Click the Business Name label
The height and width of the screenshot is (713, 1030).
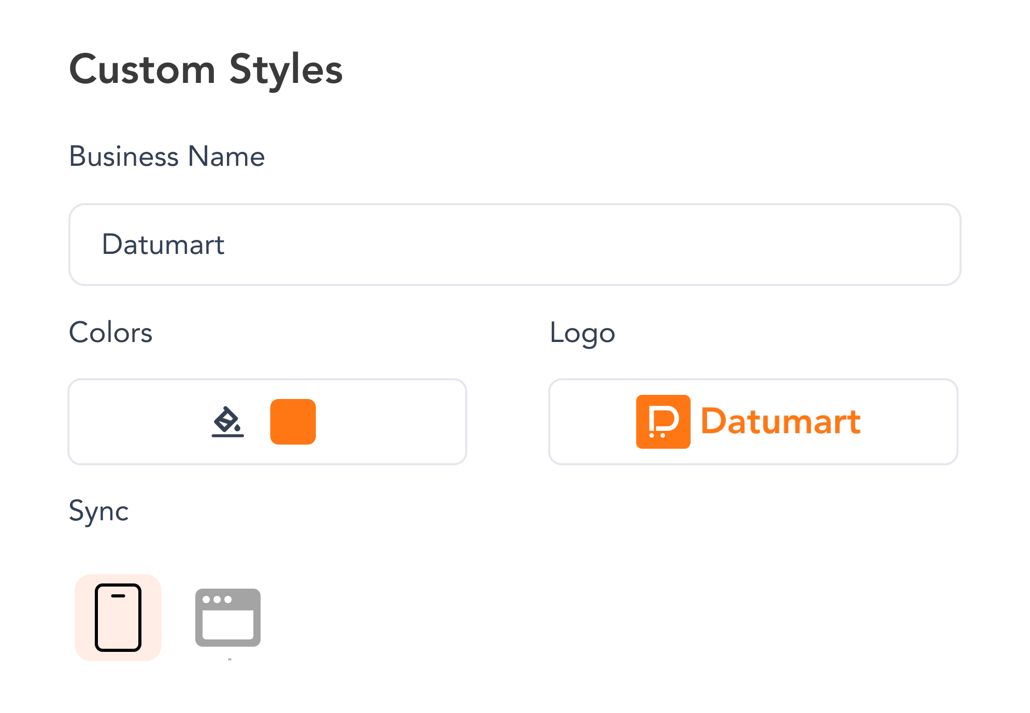167,156
